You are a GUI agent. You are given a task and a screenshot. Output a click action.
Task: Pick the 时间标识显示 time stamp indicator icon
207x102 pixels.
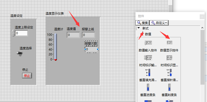point(169,58)
